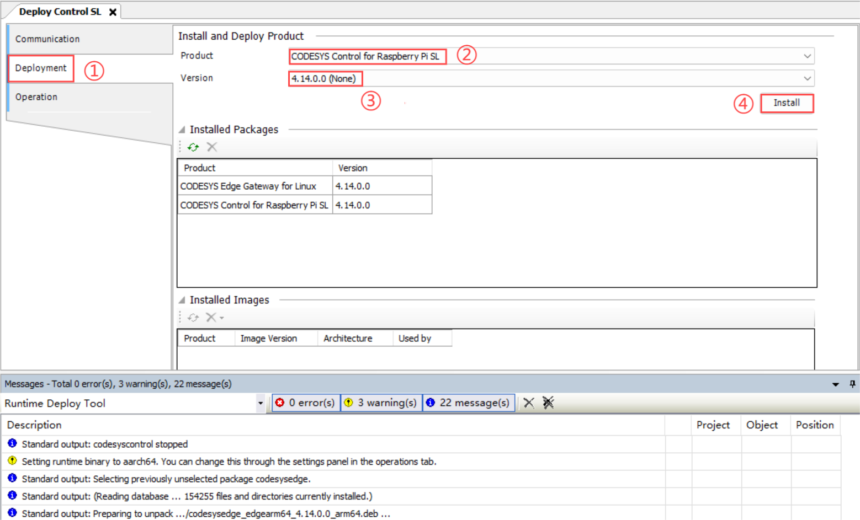This screenshot has height=520, width=860.
Task: Sort packages by Product column header
Action: coord(255,168)
